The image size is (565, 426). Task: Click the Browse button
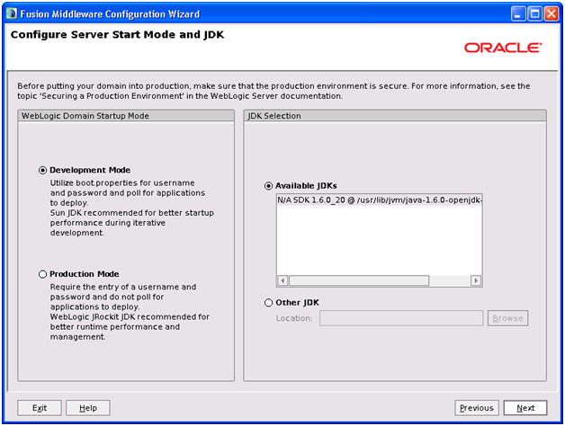[507, 318]
